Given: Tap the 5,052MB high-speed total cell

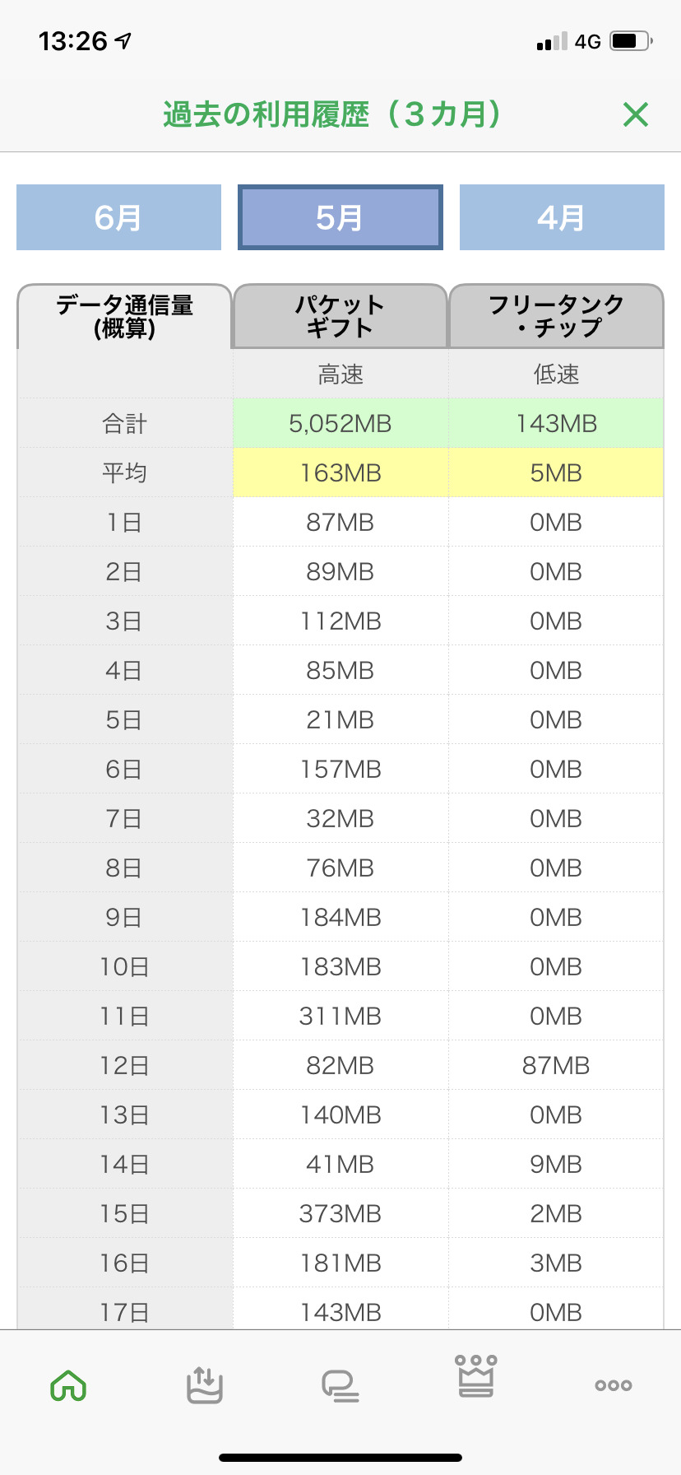Looking at the screenshot, I should [340, 423].
